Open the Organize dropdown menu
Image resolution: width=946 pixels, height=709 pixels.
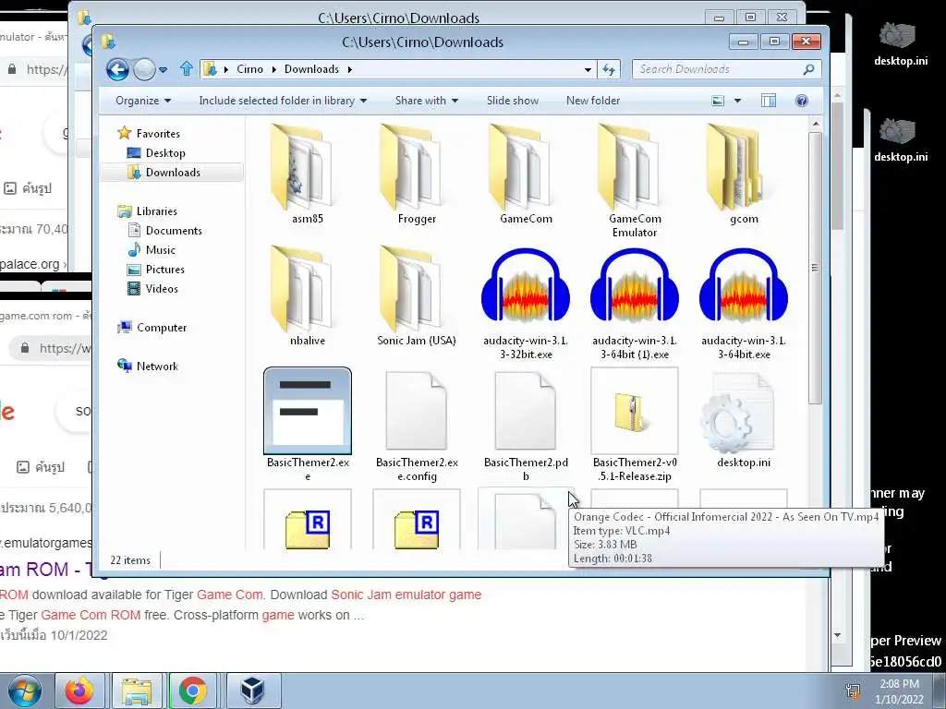[x=143, y=101]
